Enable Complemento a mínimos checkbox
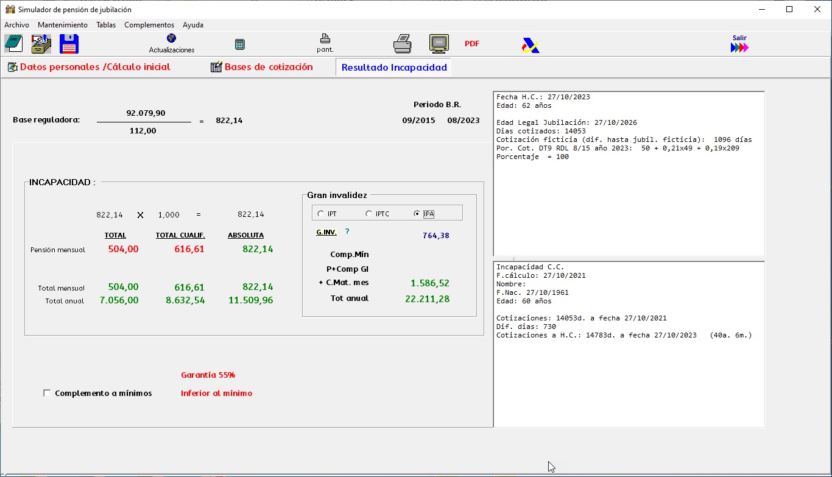Viewport: 832px width, 477px height. [47, 393]
